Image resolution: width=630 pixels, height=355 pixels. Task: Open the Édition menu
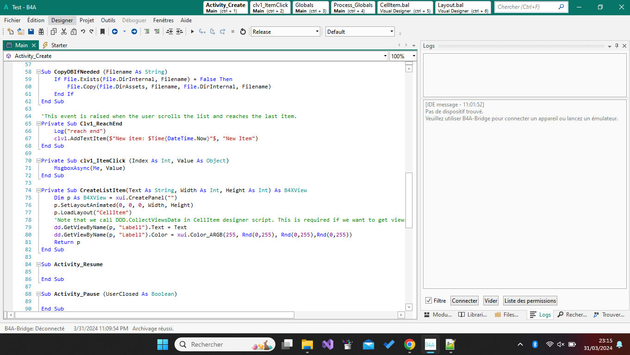(x=36, y=20)
